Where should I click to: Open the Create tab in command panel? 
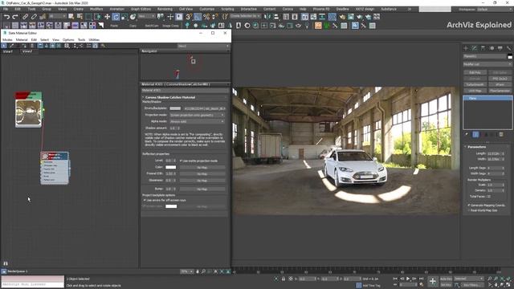point(466,48)
